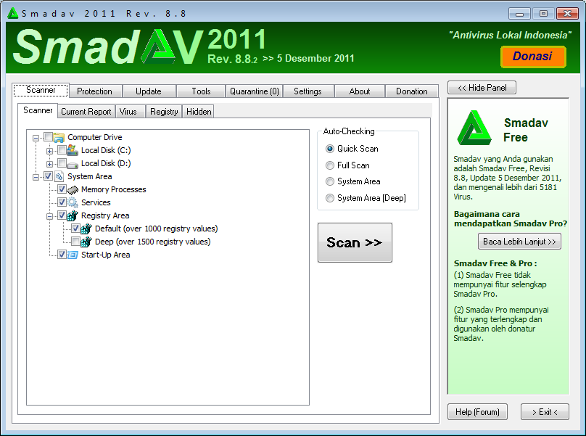The image size is (586, 436).
Task: Click the green Smadav Free logo in side panel
Action: tap(474, 128)
